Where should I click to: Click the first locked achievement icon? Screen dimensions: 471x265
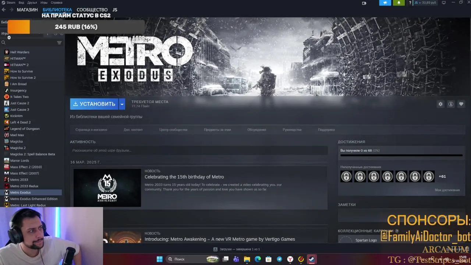point(346,176)
